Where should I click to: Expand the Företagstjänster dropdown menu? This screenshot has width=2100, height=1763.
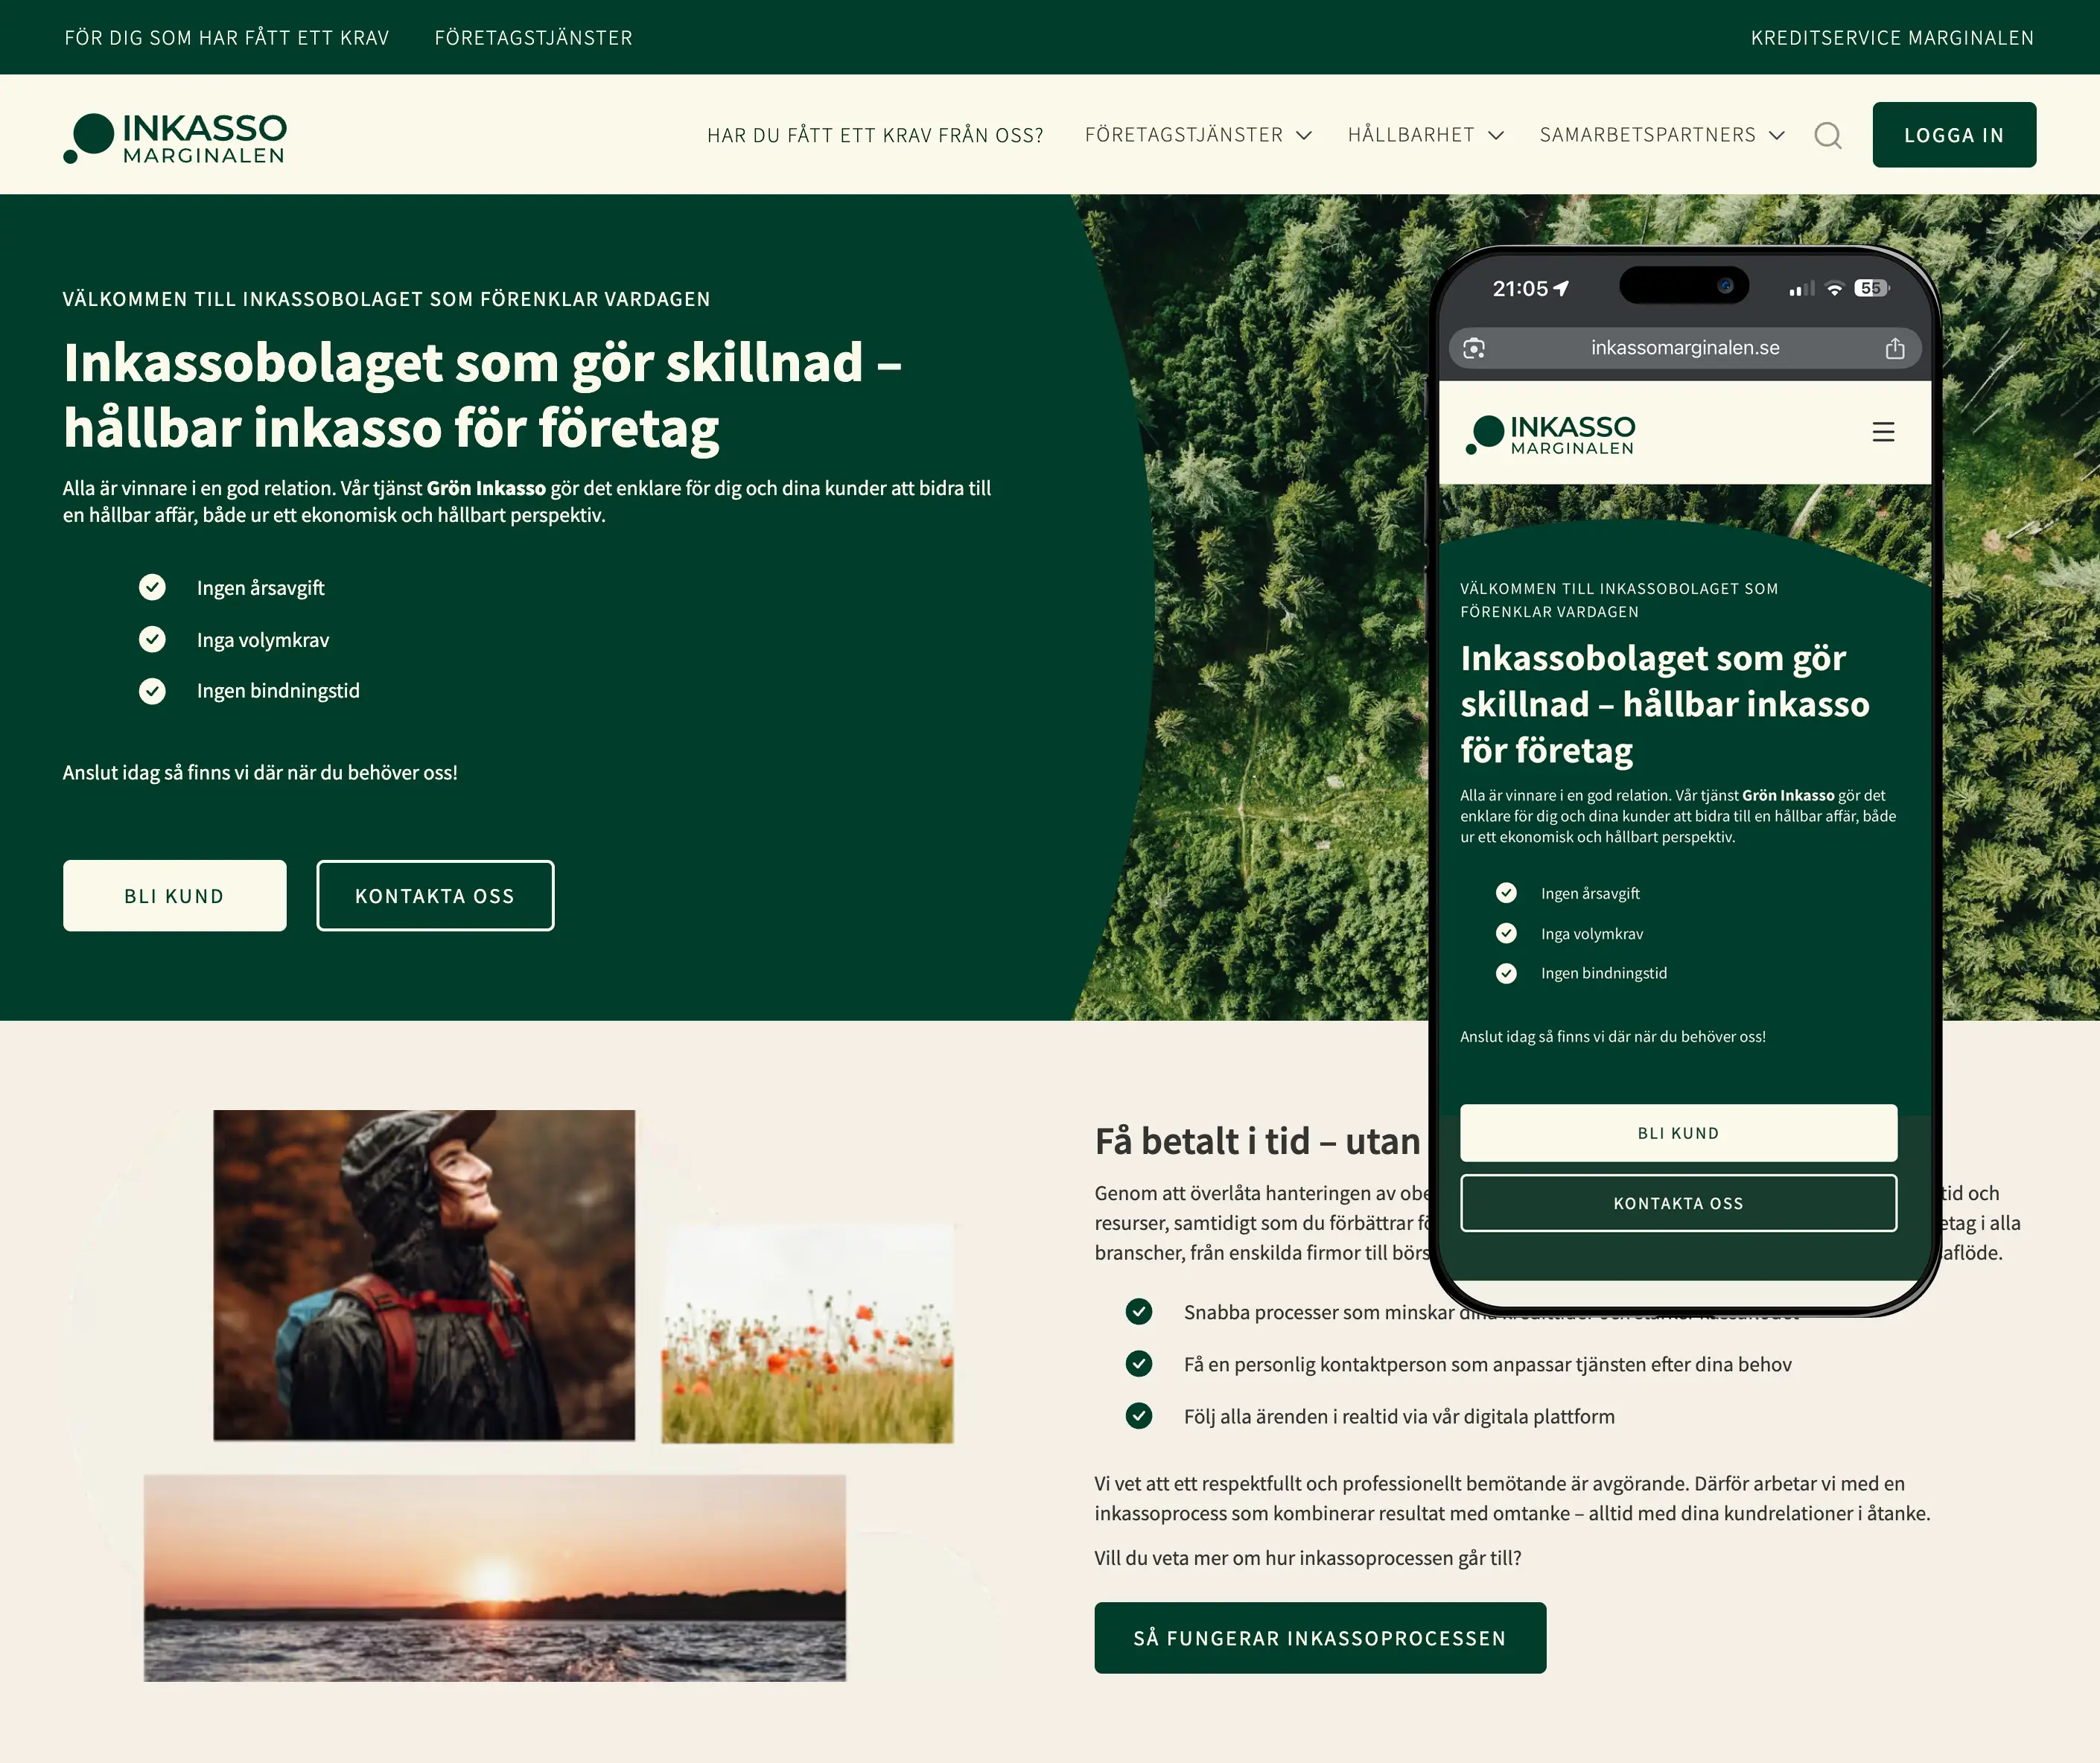click(x=1198, y=135)
